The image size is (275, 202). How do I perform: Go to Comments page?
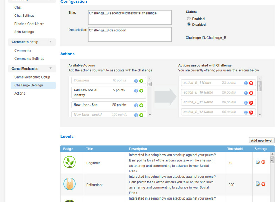click(x=23, y=50)
